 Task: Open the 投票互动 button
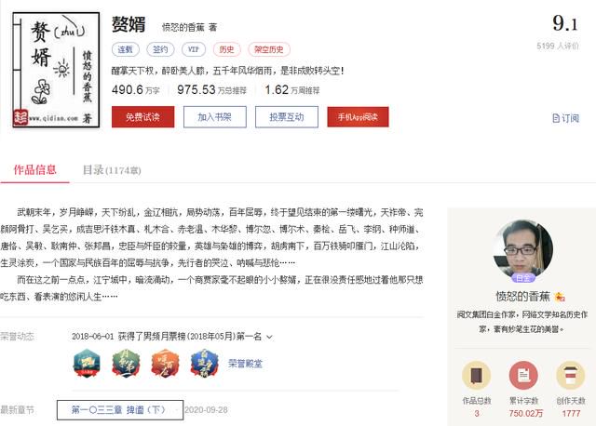[x=287, y=117]
